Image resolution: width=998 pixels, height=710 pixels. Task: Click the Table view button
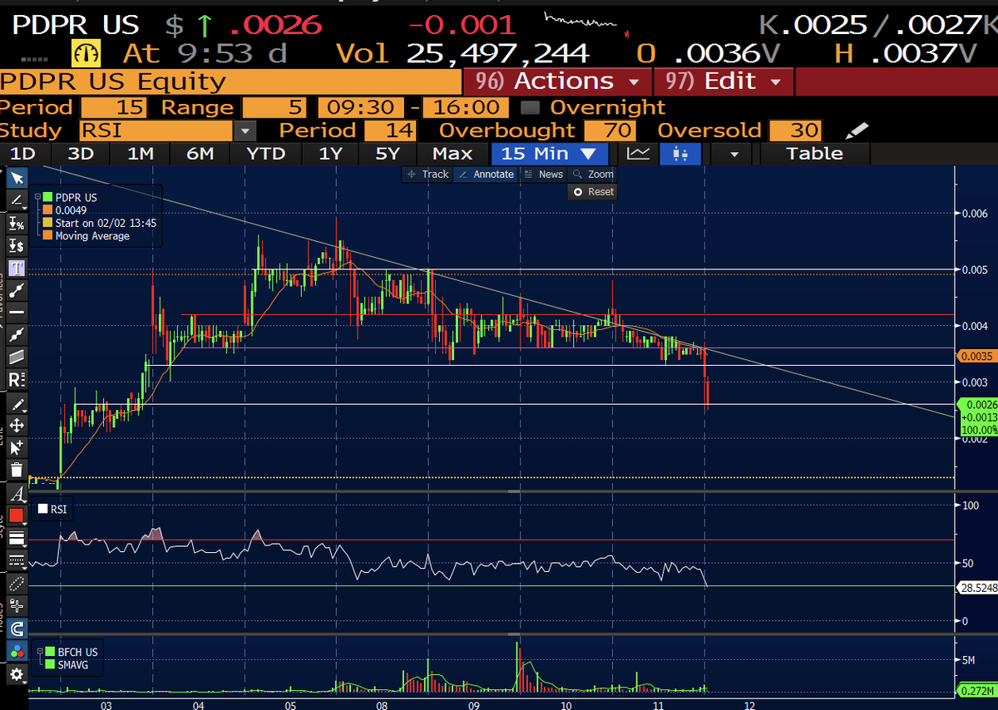[x=814, y=154]
